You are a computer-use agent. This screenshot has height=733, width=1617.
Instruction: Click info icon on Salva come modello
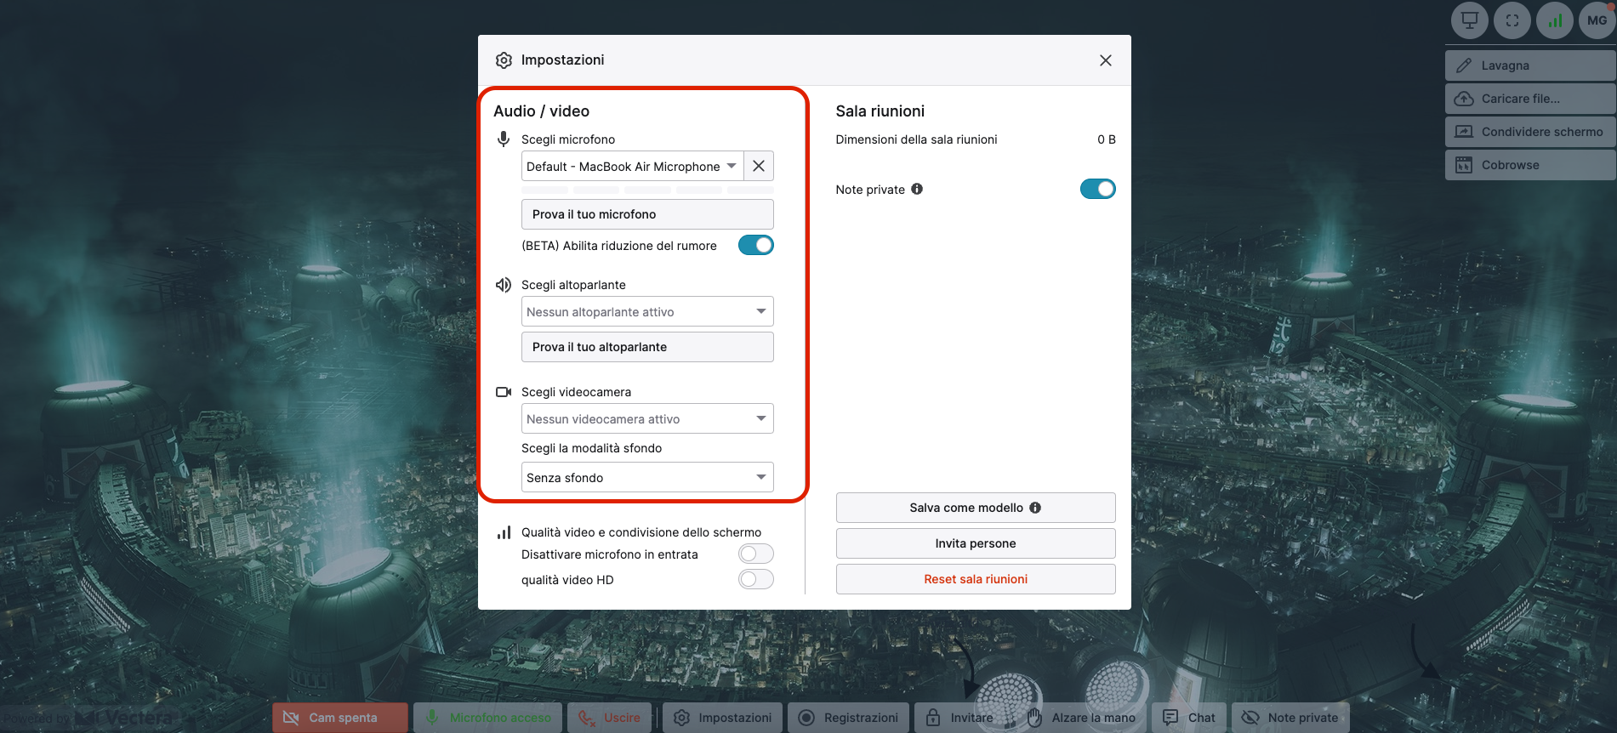pyautogui.click(x=1035, y=508)
